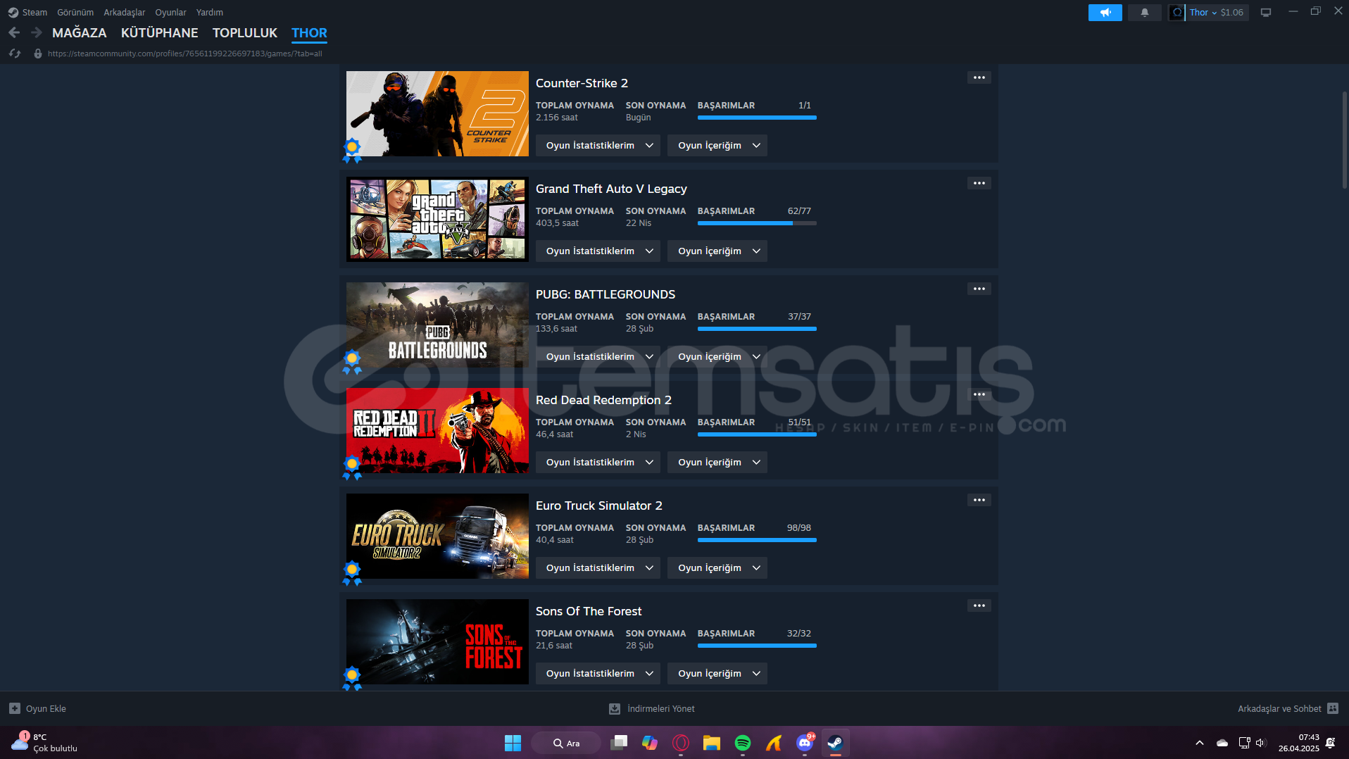Open Opera browser from taskbar

[x=680, y=743]
